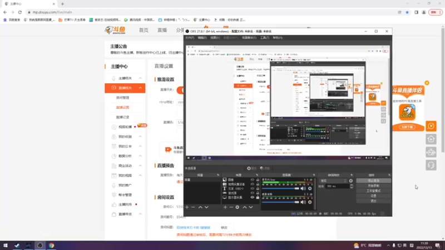Pop out the Audio Mixer dock icon
445x250 pixels.
coord(314,175)
